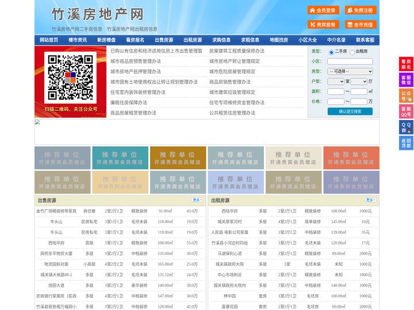The height and width of the screenshot is (310, 414).
Task: Open 商品房屋租赁管理办法 link
Action: pyautogui.click(x=133, y=113)
